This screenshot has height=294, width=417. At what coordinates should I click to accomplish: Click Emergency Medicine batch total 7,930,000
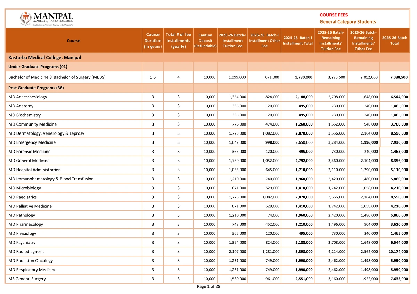[399, 142]
